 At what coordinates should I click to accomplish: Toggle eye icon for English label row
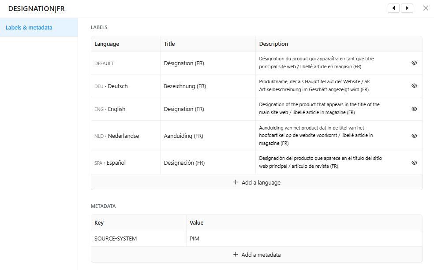point(414,109)
